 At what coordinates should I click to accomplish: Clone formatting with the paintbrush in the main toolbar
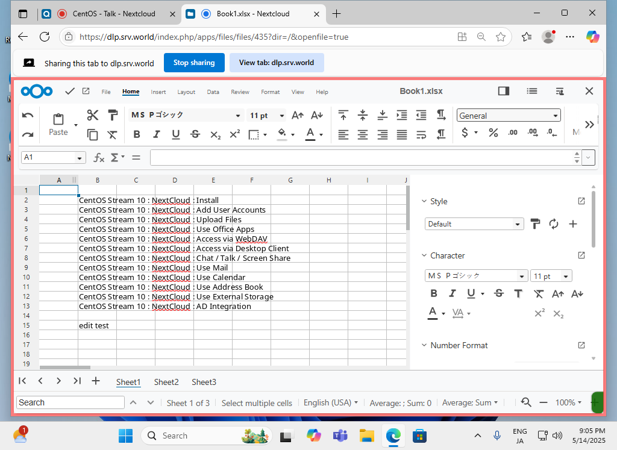click(113, 115)
